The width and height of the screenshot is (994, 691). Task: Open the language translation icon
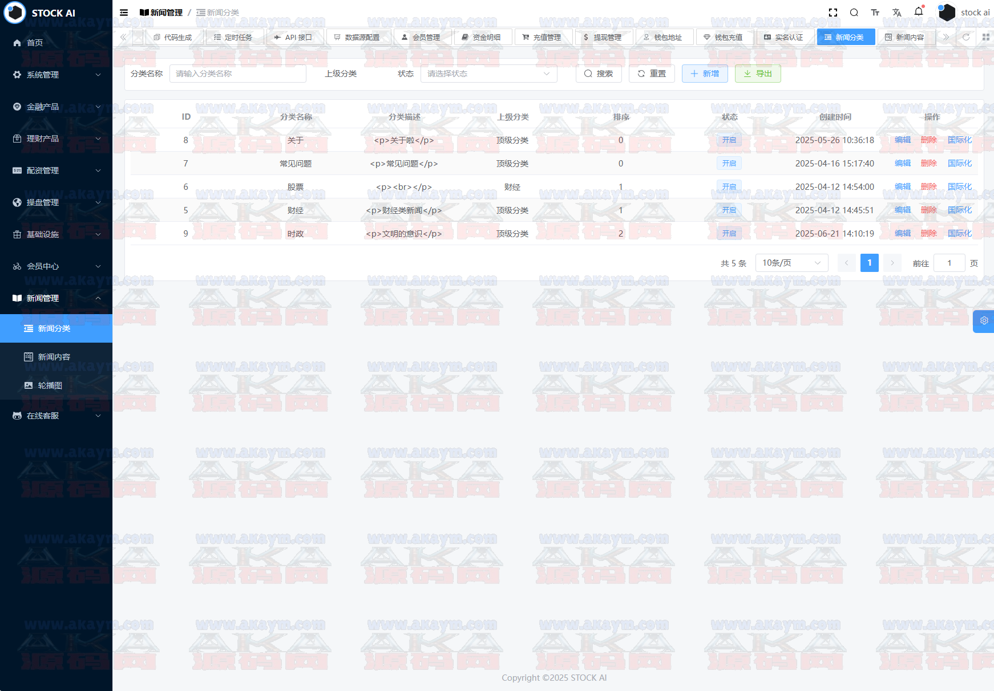coord(897,13)
